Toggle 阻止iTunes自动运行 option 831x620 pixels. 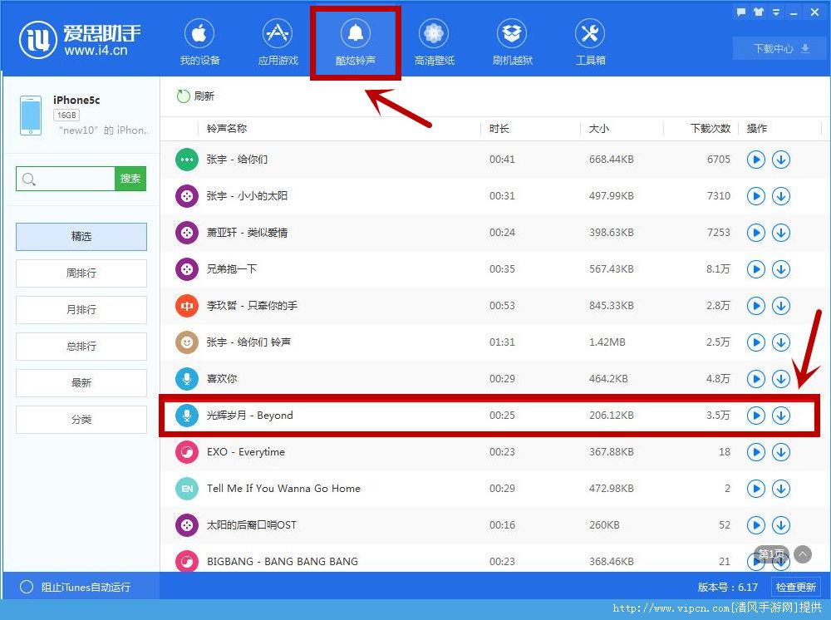click(x=27, y=587)
